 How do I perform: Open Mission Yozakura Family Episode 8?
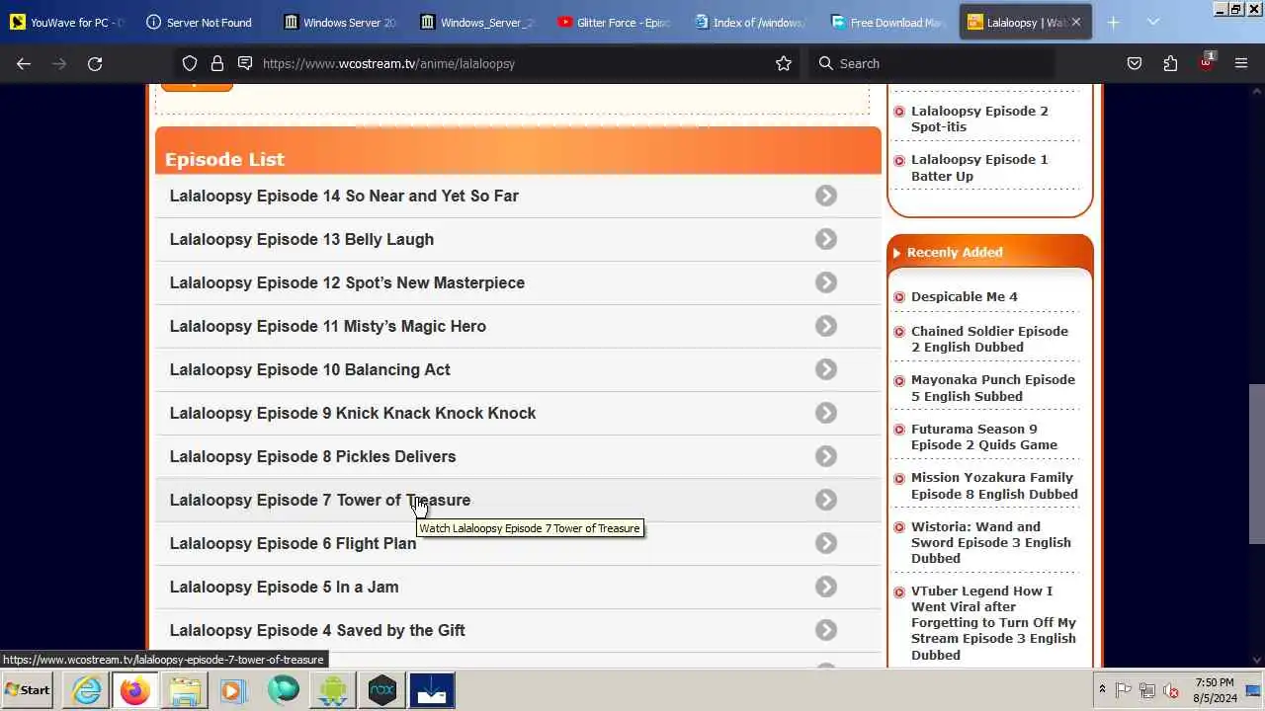point(994,486)
